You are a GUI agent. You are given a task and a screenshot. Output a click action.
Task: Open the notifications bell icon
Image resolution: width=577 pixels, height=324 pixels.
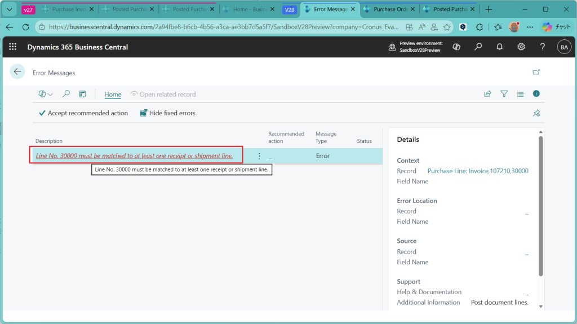pos(500,47)
